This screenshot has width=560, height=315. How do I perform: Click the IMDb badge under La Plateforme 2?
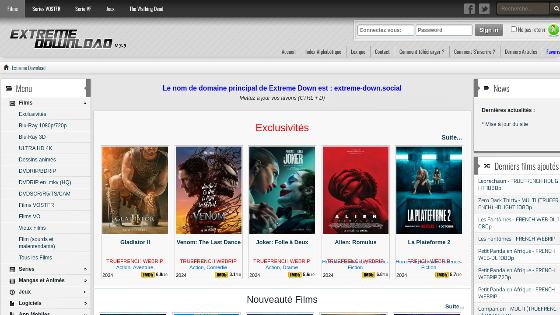[442, 275]
